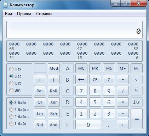Click the wide digit 0 key

coord(88,125)
